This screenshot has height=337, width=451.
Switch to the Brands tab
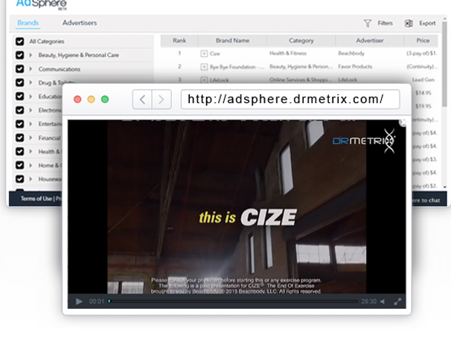[28, 23]
